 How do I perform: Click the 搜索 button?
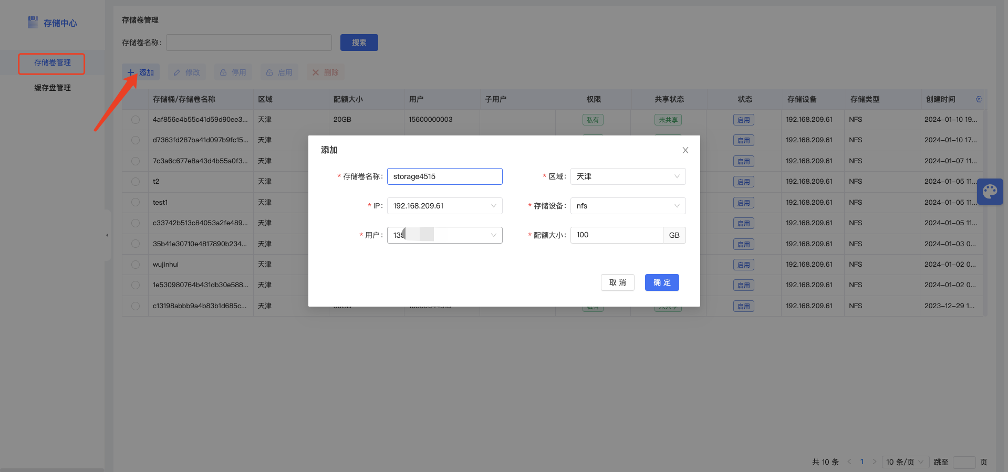[359, 43]
